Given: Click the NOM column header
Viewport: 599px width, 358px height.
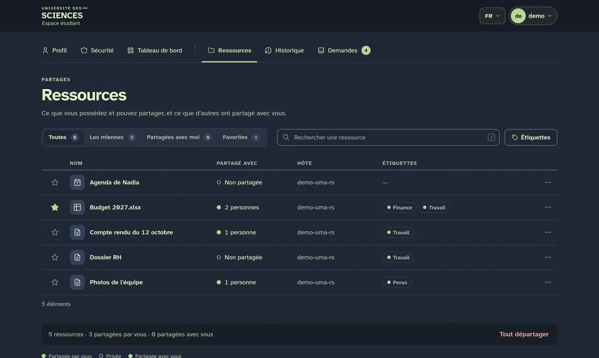Looking at the screenshot, I should pyautogui.click(x=76, y=163).
